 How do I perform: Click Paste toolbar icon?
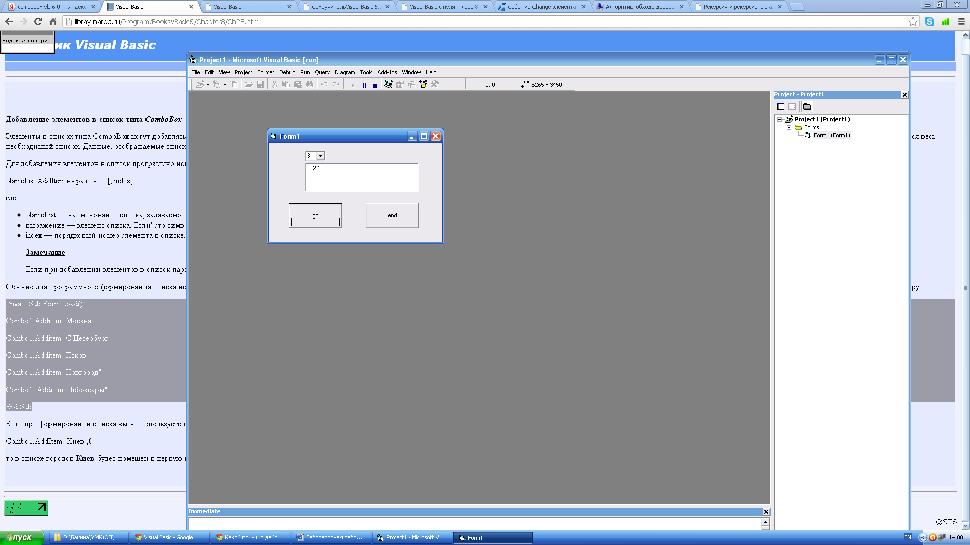tap(298, 84)
